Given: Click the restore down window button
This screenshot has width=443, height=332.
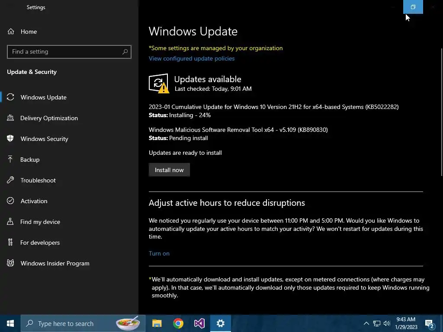Looking at the screenshot, I should click(x=413, y=7).
